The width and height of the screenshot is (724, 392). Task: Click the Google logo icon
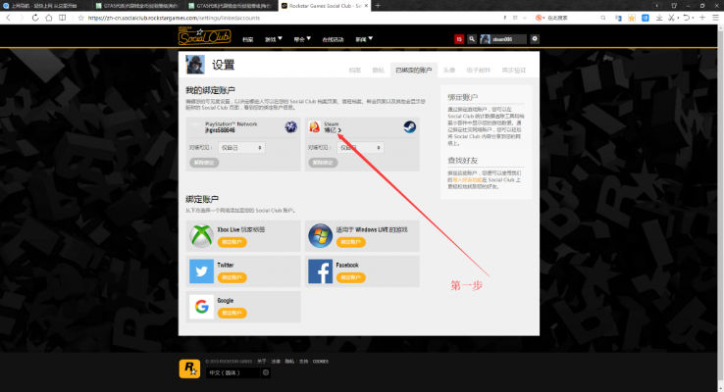click(x=202, y=307)
